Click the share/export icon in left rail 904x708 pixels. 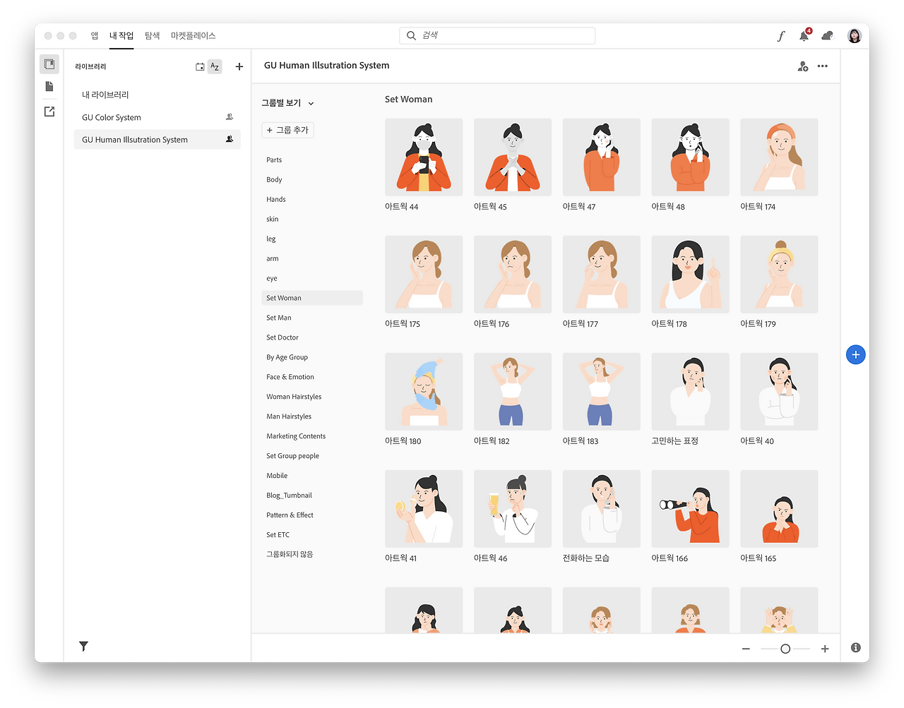point(49,112)
